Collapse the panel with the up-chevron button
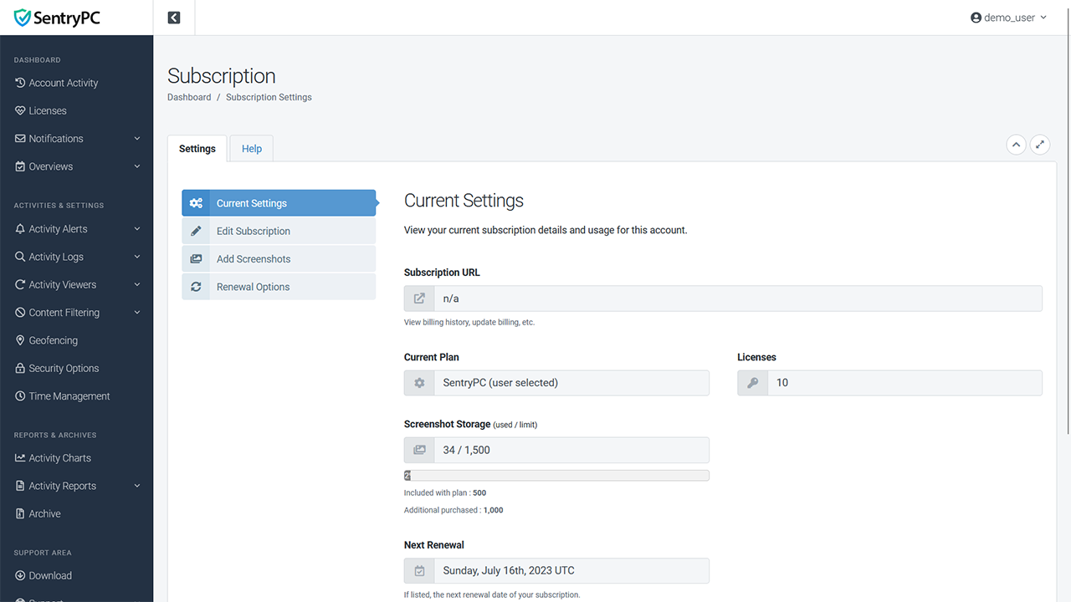The width and height of the screenshot is (1071, 602). click(x=1016, y=145)
